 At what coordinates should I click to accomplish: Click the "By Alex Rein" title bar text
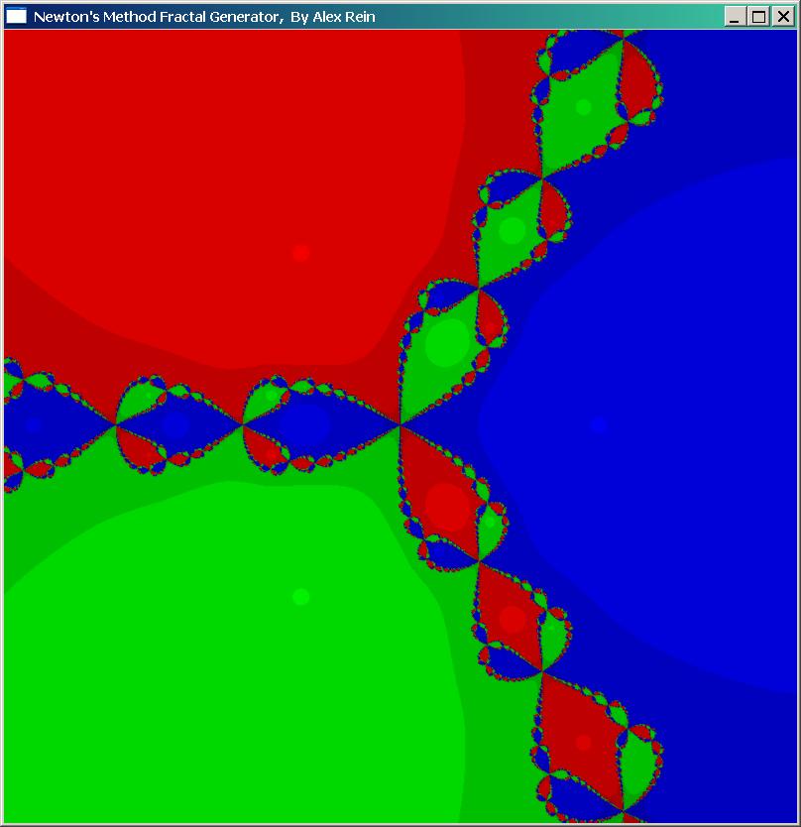(332, 16)
